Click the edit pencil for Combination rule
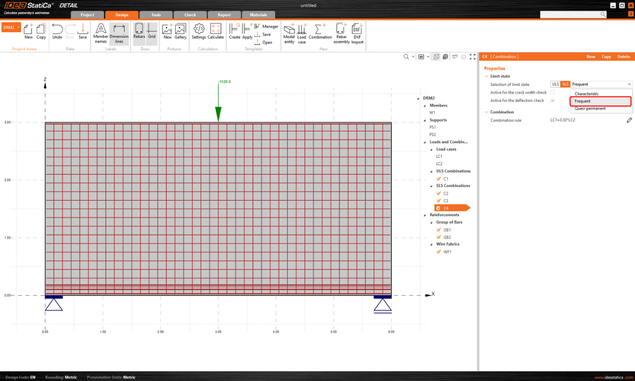 [629, 120]
